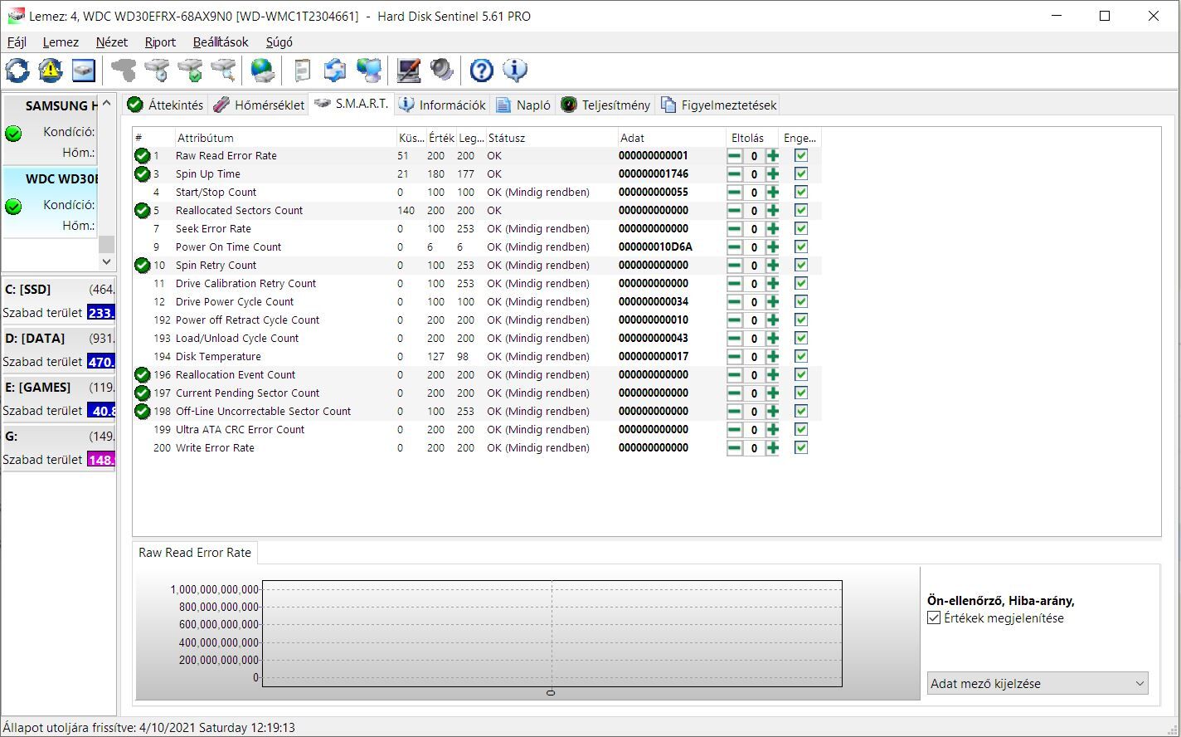
Task: Uncheck the Raw Read Error Rate enable checkbox
Action: point(800,156)
